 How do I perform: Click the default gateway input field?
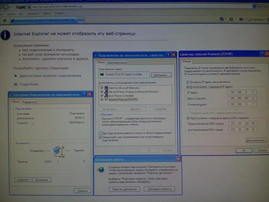pos(242,104)
